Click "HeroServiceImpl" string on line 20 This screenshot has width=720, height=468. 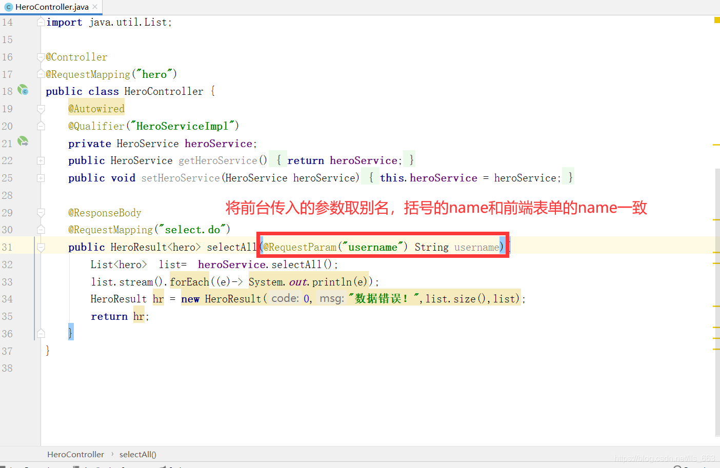click(x=182, y=126)
